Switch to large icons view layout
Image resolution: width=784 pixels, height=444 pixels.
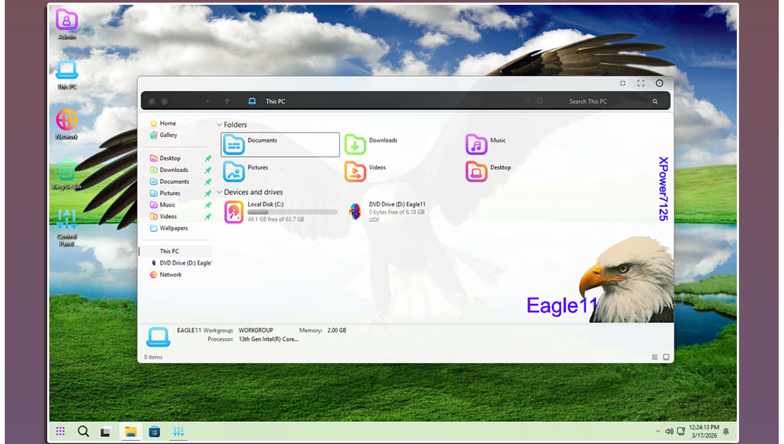tap(666, 357)
